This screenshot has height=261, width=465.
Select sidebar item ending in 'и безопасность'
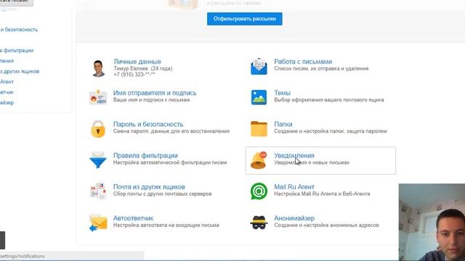click(x=19, y=30)
